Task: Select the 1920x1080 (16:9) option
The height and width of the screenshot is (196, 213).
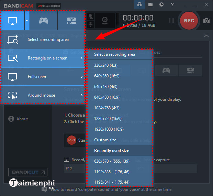Action: coord(120,129)
